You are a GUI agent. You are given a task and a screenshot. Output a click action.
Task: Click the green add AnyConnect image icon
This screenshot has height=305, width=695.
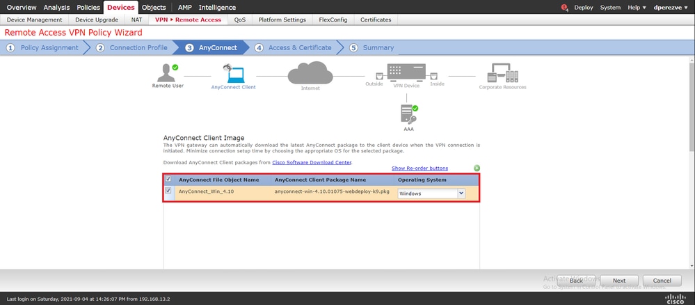point(477,169)
